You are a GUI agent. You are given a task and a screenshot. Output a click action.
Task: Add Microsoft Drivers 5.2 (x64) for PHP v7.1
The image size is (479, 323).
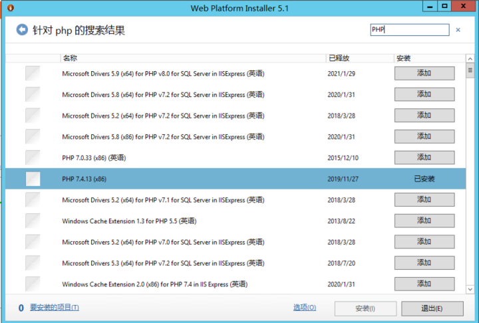pyautogui.click(x=424, y=199)
